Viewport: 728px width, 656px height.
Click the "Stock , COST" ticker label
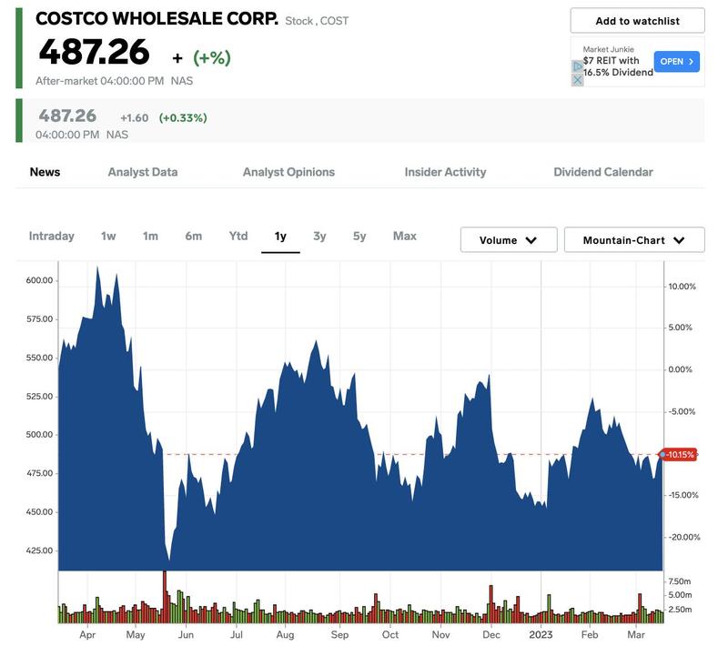(x=317, y=21)
